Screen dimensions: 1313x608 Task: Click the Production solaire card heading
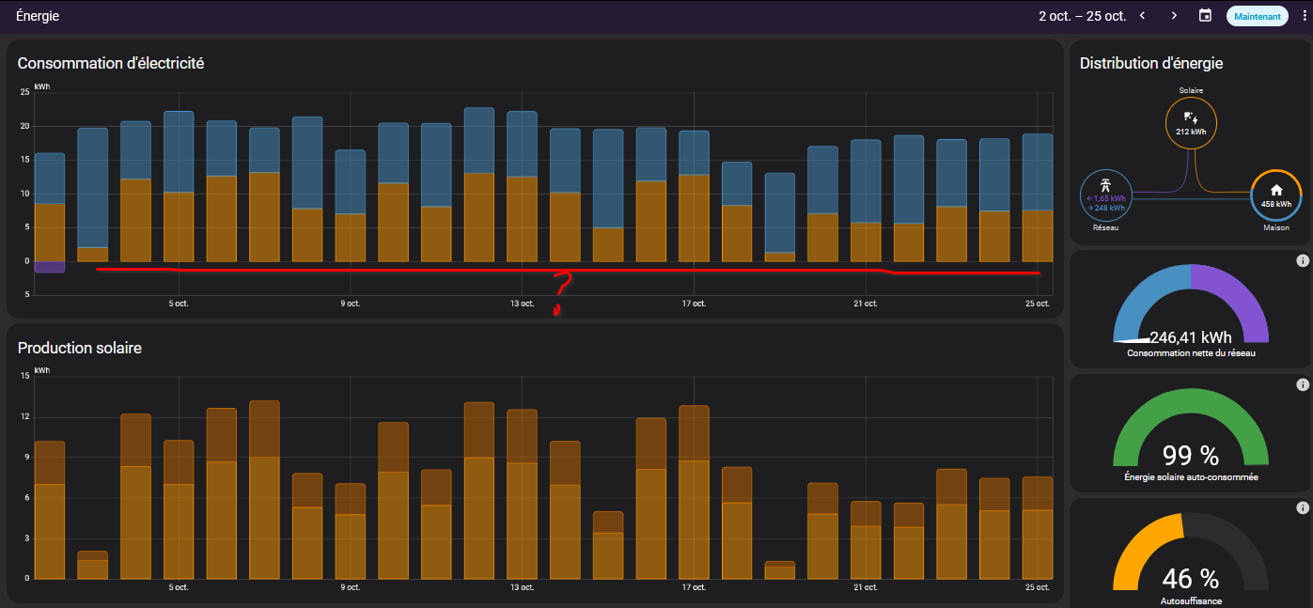80,348
